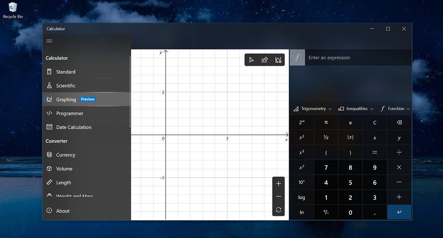
Task: Insert a left parenthesis
Action: pos(326,152)
